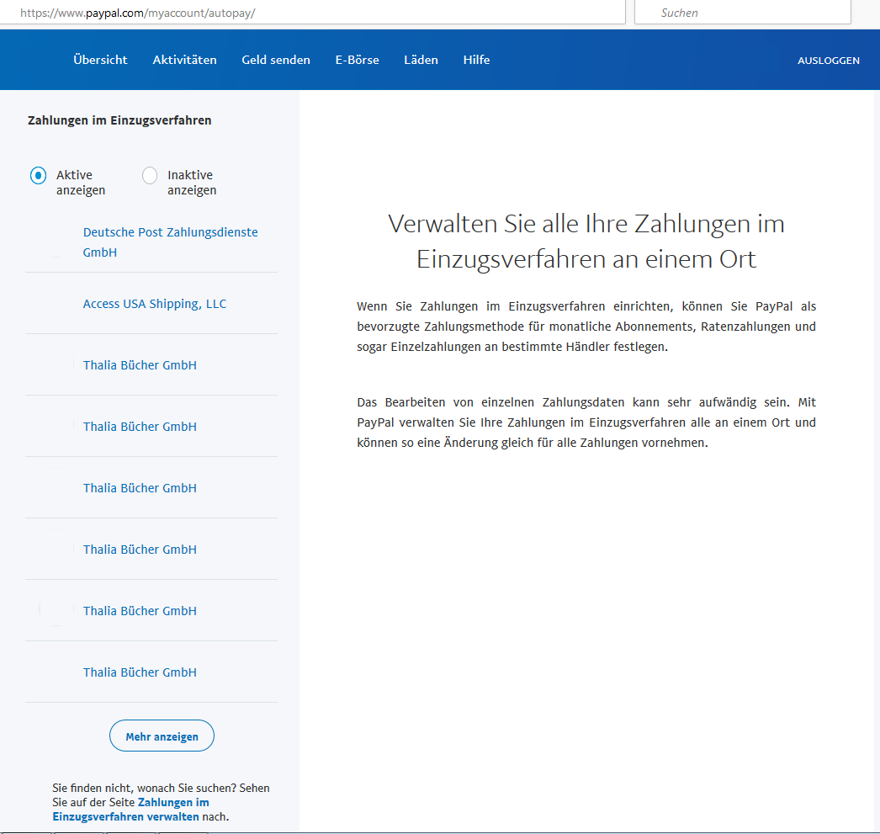The width and height of the screenshot is (880, 834).
Task: Click the heading Verwalten Sie alle Ihre Zahlungen
Action: coord(586,242)
